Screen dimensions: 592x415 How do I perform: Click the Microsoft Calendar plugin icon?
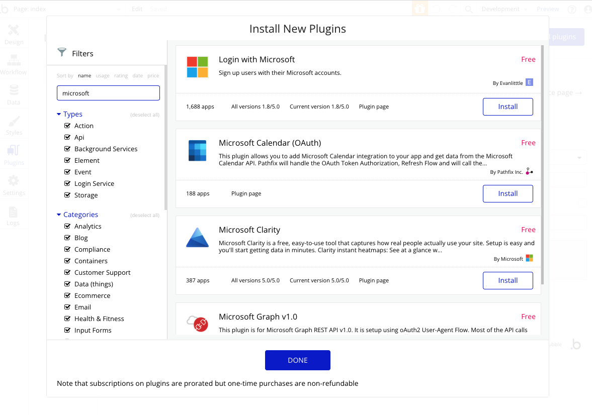point(197,151)
